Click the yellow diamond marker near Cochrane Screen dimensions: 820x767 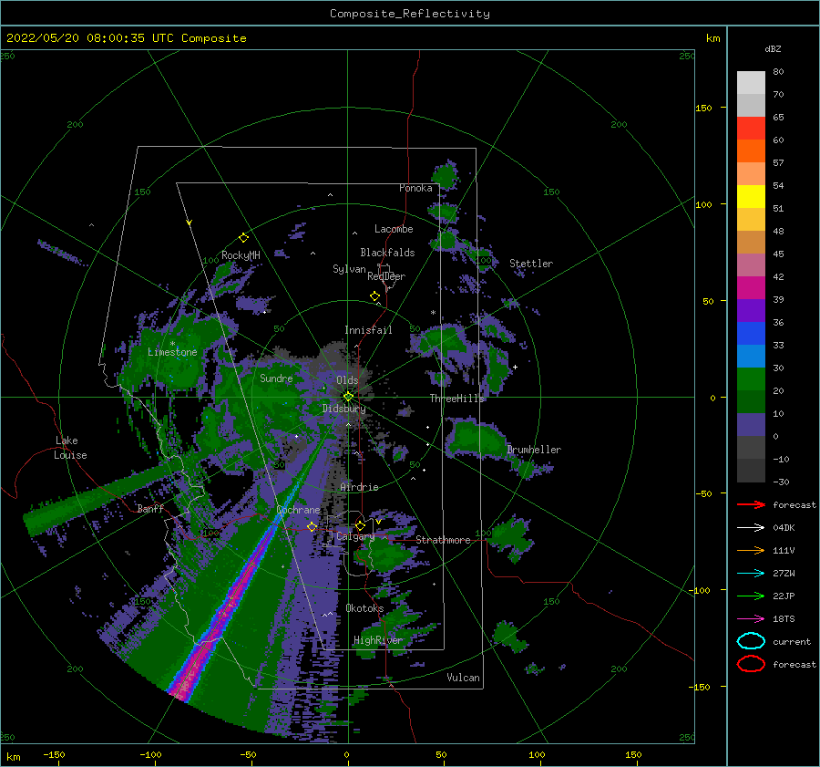[313, 527]
